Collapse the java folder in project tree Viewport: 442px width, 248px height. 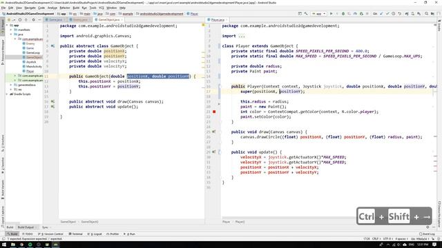(x=11, y=34)
